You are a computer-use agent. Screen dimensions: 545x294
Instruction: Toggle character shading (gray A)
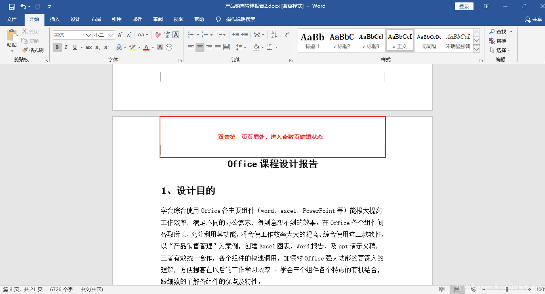coord(160,47)
